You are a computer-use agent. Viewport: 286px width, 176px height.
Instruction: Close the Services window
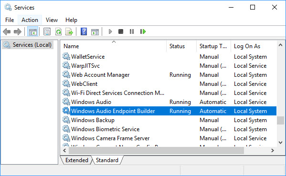[x=275, y=7]
